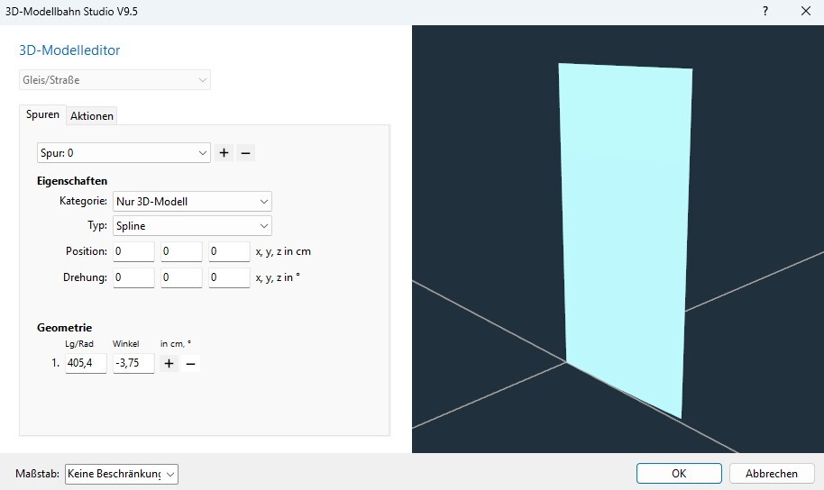Add a new track with the plus icon next to Spur: 0
This screenshot has height=490, width=824.
click(x=224, y=153)
